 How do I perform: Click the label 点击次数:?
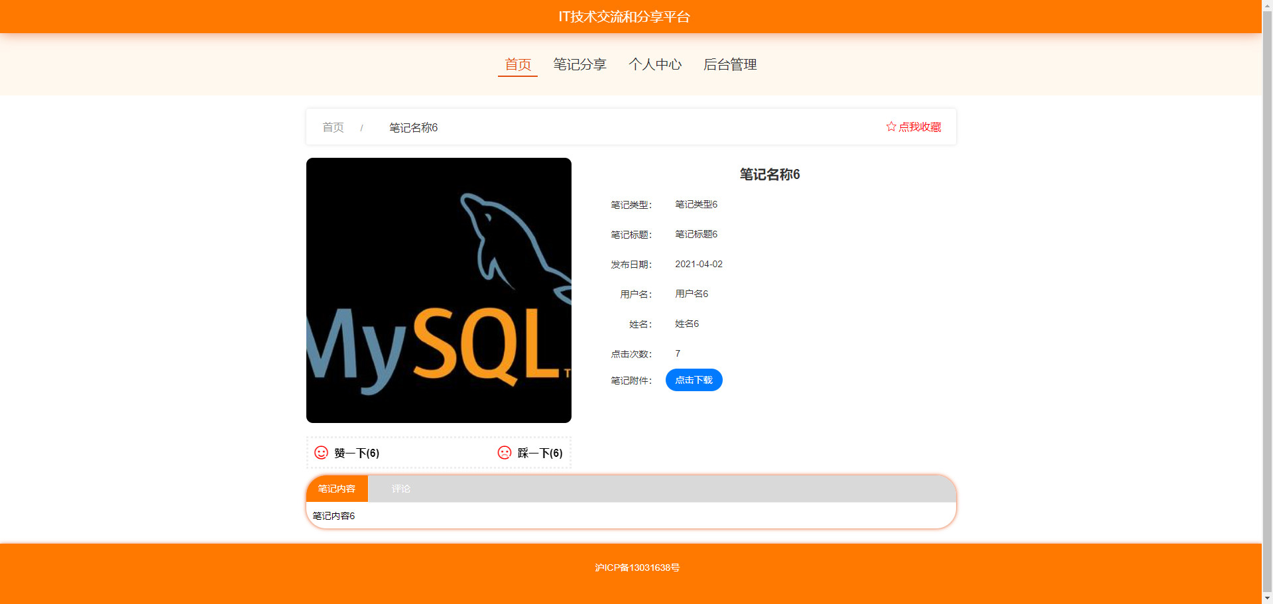click(x=631, y=354)
